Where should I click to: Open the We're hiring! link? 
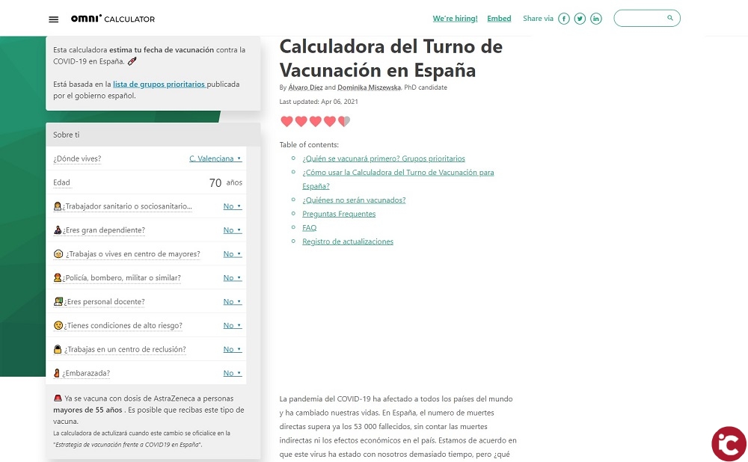tap(455, 19)
